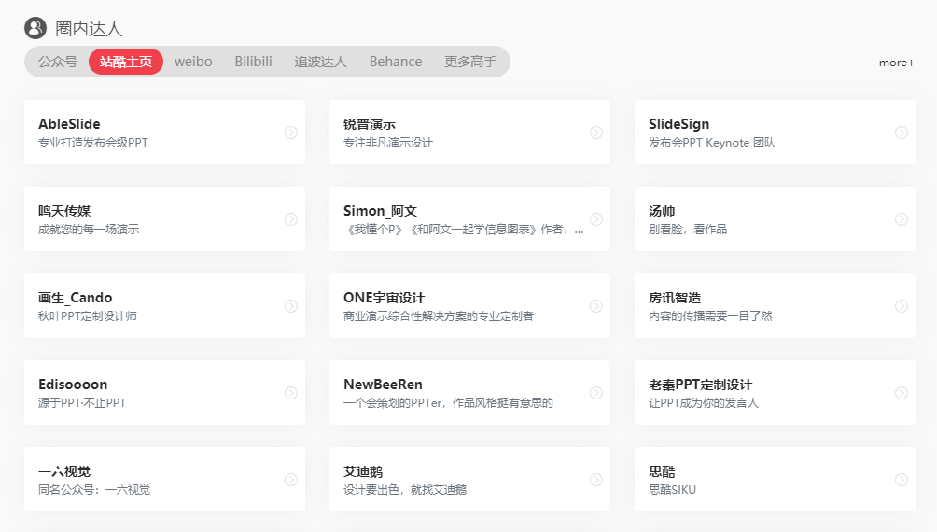Open the Edisoooon title link
Screen dimensions: 937x532
73,385
